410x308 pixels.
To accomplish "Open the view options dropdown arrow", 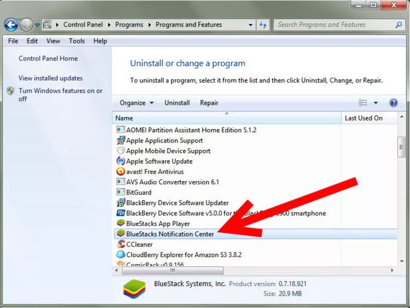I will 376,103.
